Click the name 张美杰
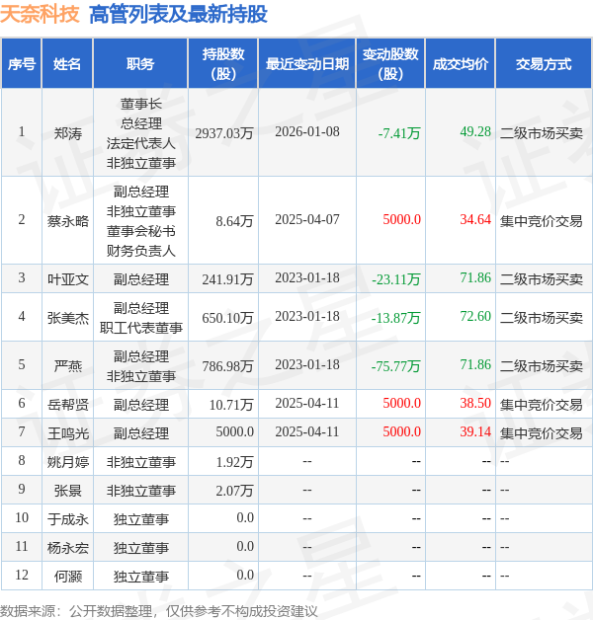 tap(67, 318)
